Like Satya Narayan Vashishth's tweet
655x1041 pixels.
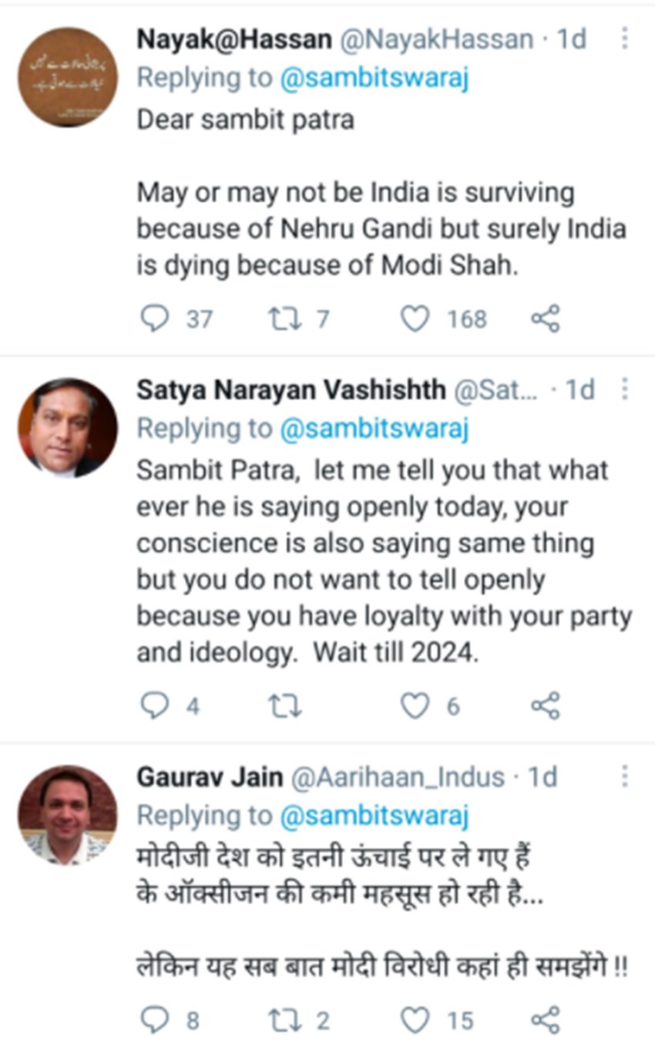click(x=415, y=706)
